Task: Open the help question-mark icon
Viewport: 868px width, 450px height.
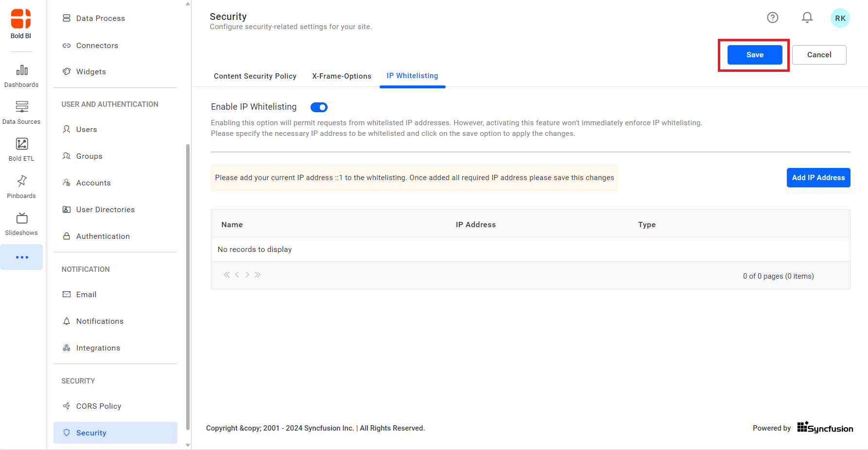Action: [772, 17]
